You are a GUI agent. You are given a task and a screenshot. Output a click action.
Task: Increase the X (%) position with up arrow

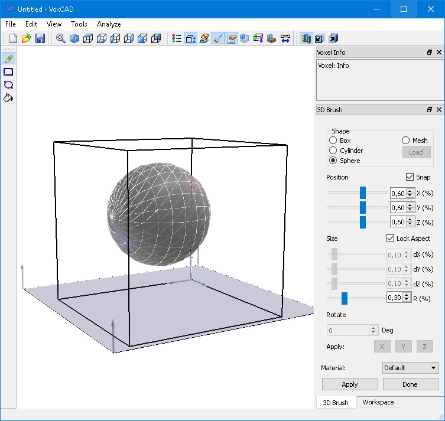point(410,191)
